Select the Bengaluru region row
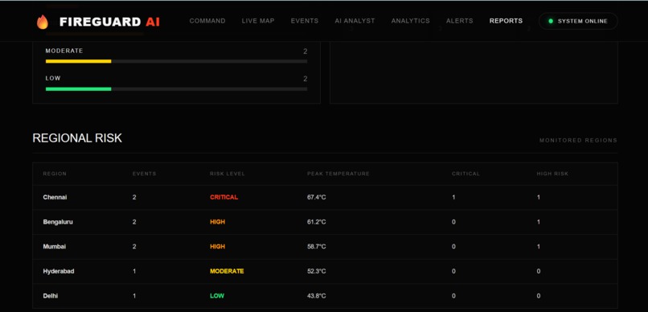The image size is (648, 312). click(x=325, y=222)
